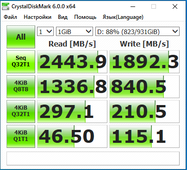Select the 4KiB Q32T1 write value 210.5
187x170 pixels.
click(144, 111)
